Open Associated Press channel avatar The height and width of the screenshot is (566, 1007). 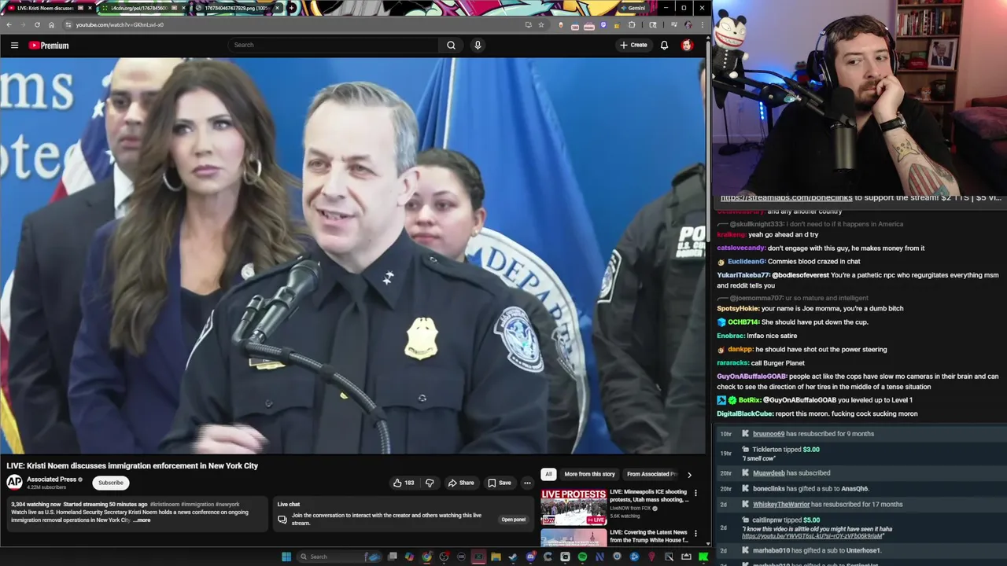[14, 482]
